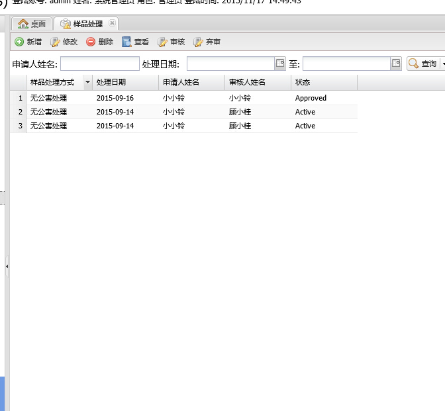This screenshot has width=445, height=411.
Task: Close the 样品处理 tab
Action: pyautogui.click(x=112, y=23)
